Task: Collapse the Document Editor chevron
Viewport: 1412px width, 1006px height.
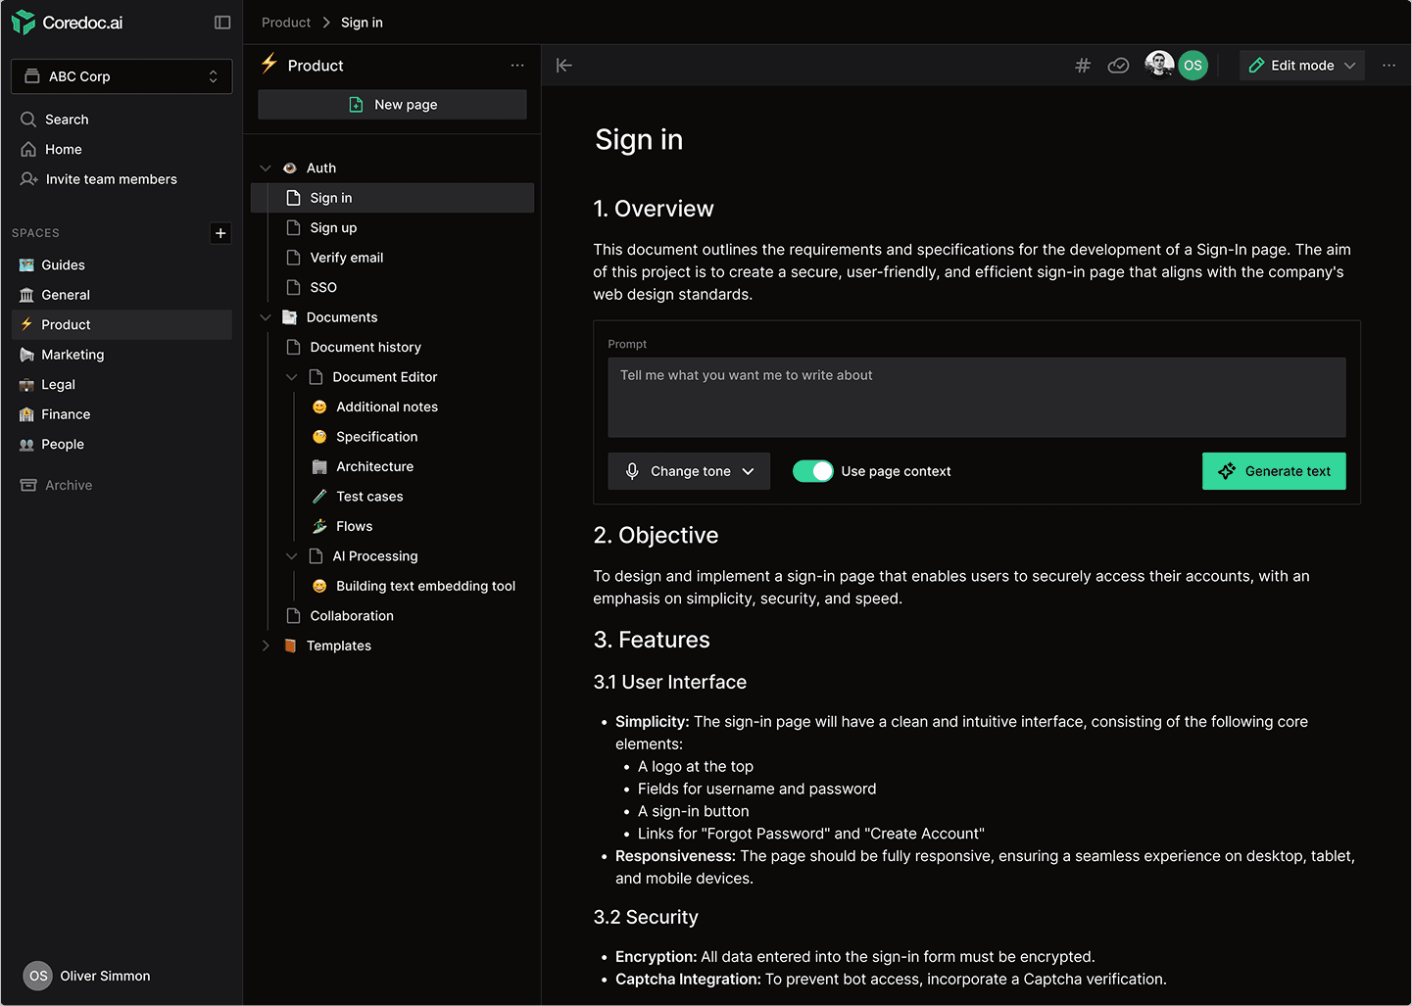Action: coord(291,377)
